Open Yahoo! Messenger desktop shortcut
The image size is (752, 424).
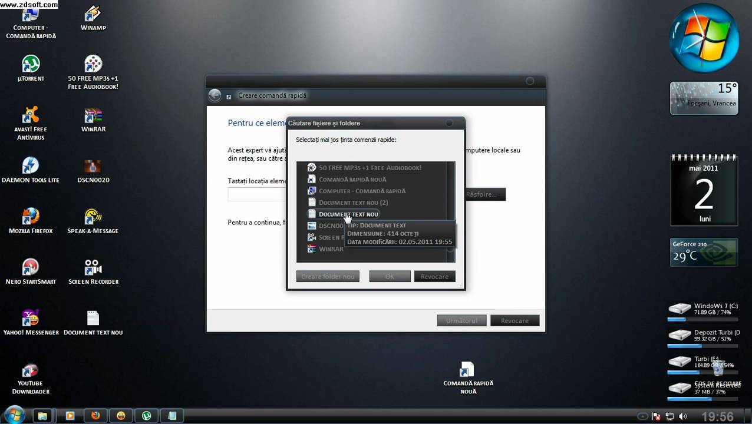tap(31, 322)
